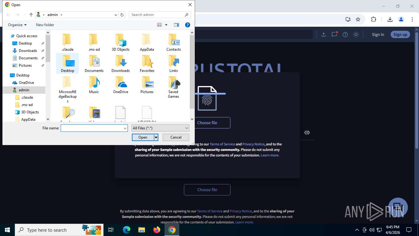Select the Documents folder icon
The width and height of the screenshot is (419, 236).
[x=94, y=61]
